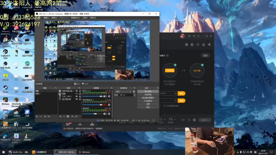Undock the 转场特效 panel via its header icon
The width and height of the screenshot is (276, 155).
[134, 88]
